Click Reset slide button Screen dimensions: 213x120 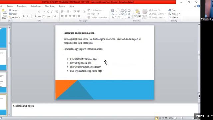tap(13, 14)
